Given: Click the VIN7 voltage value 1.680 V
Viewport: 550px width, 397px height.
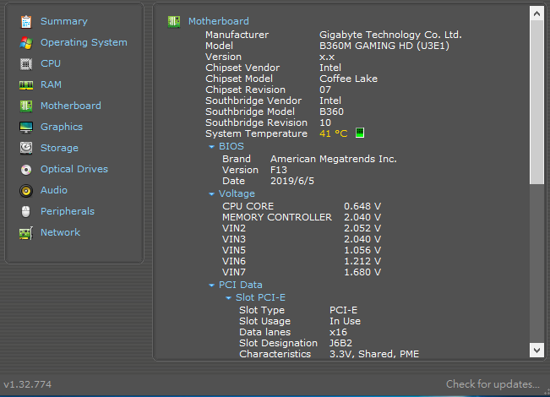Looking at the screenshot, I should (362, 272).
